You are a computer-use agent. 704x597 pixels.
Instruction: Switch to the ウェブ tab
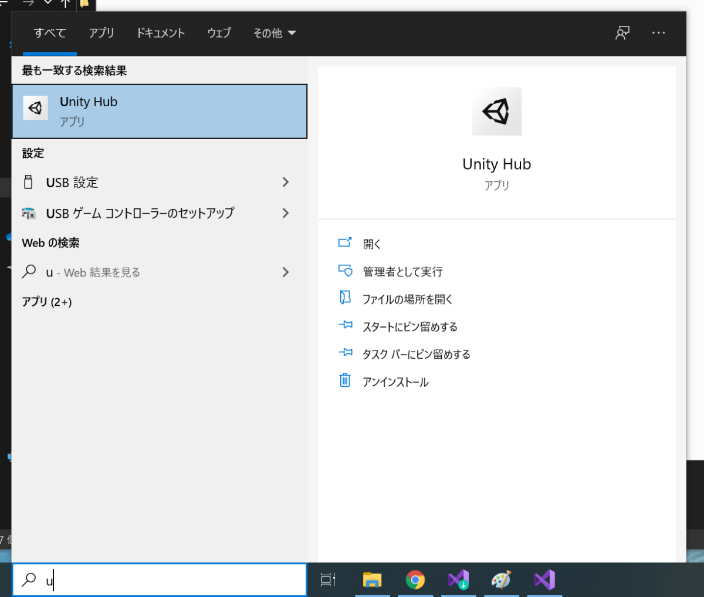click(x=219, y=33)
